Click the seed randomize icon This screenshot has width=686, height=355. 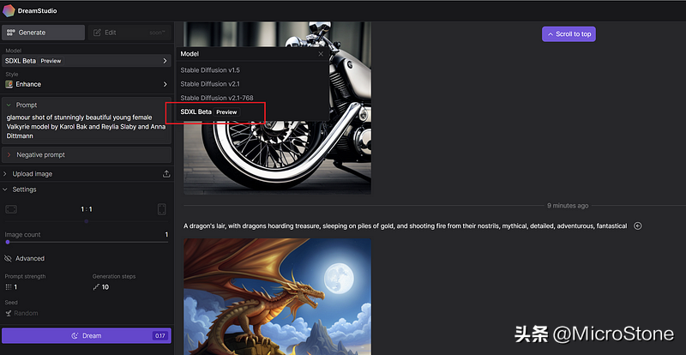coord(9,314)
